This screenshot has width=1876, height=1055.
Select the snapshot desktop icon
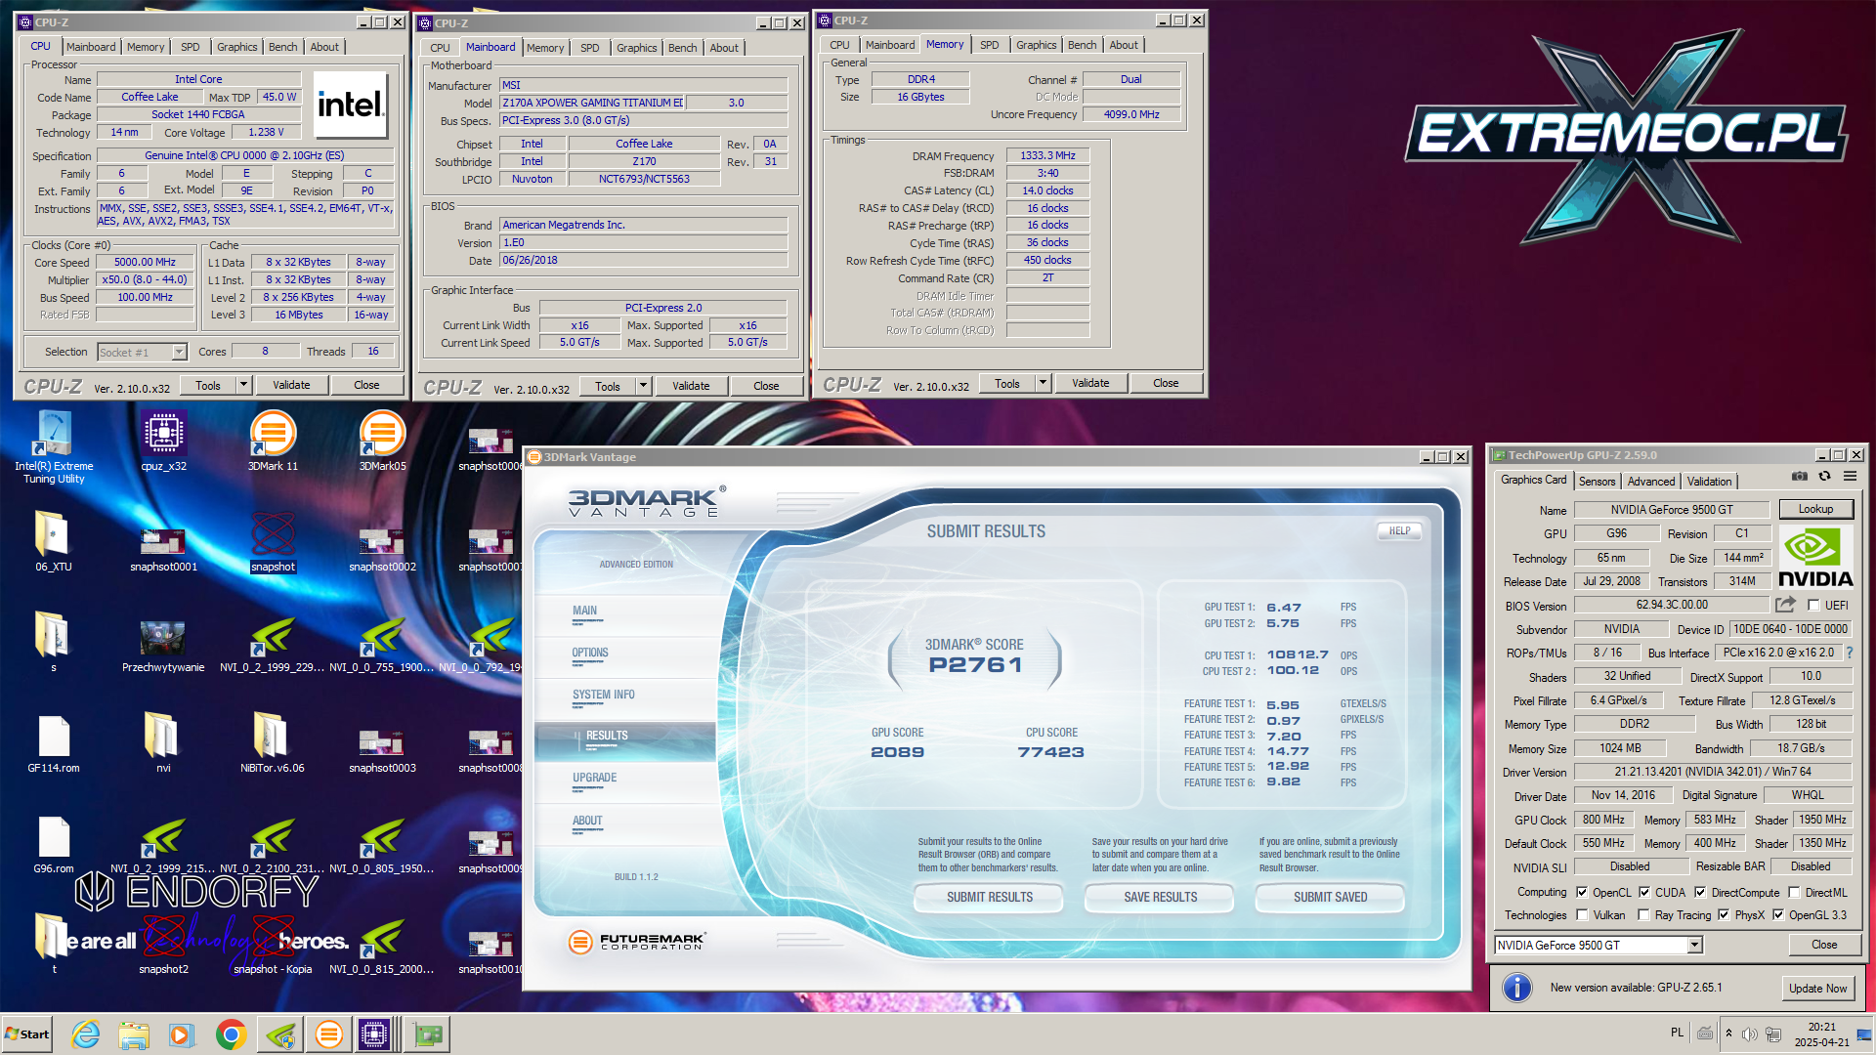click(x=273, y=542)
